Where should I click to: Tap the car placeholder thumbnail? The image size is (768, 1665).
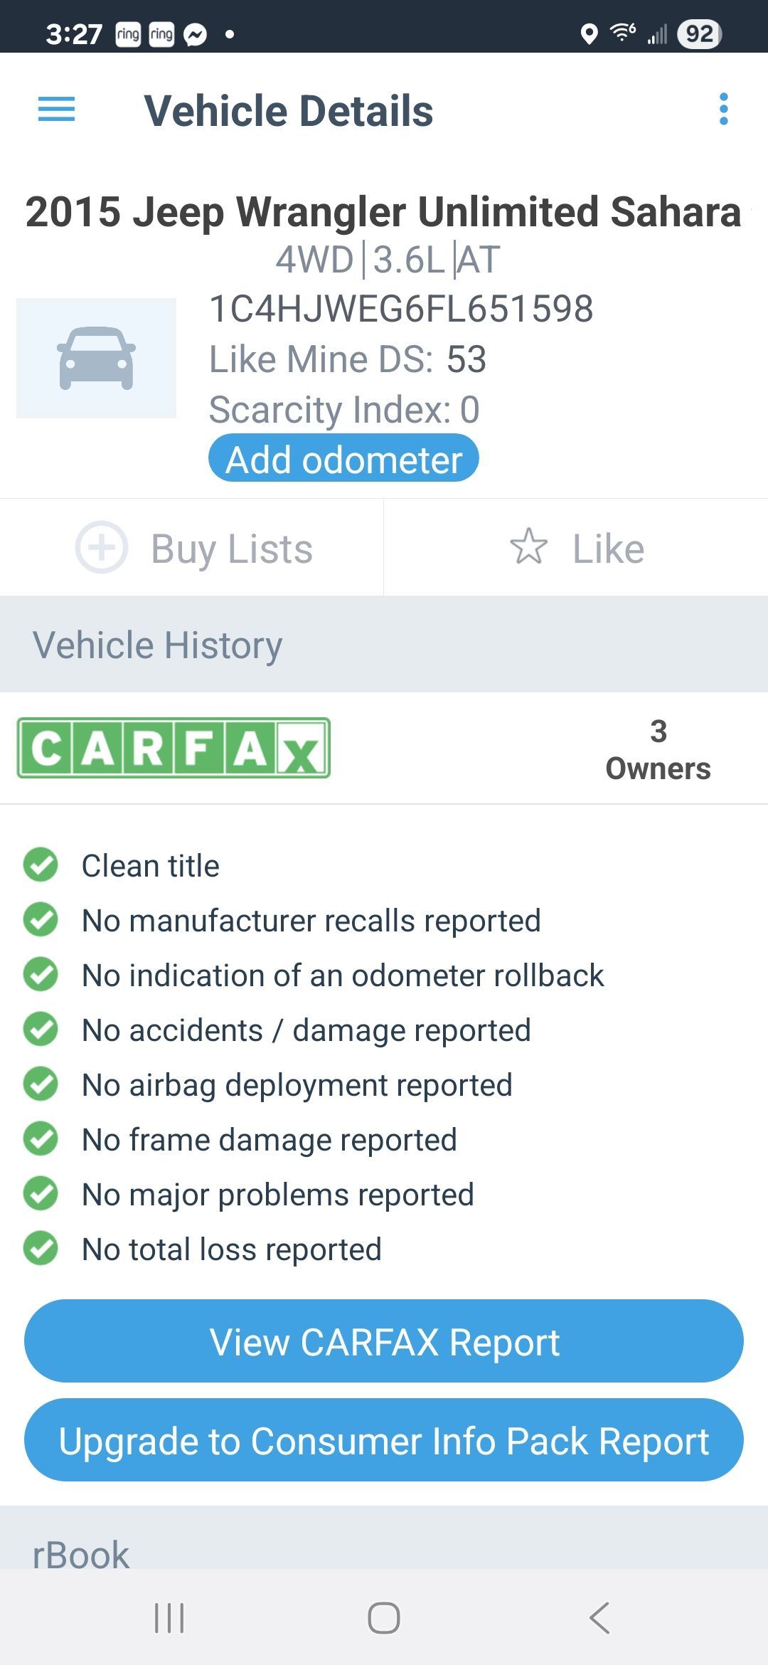(x=97, y=358)
